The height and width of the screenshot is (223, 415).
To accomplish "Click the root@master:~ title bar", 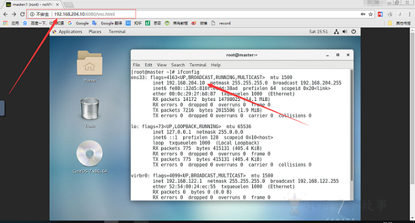I will point(242,55).
